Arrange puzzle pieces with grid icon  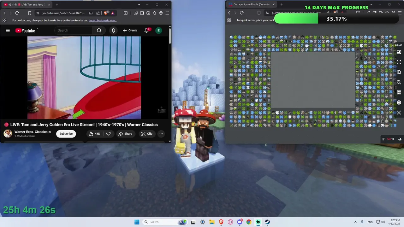pyautogui.click(x=399, y=92)
